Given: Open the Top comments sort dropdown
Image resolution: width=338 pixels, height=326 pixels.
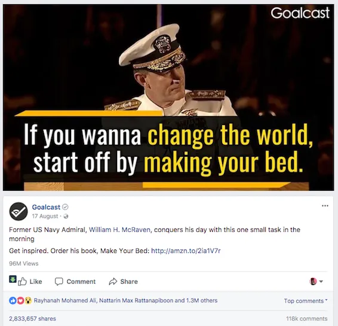Looking at the screenshot, I should click(x=305, y=301).
